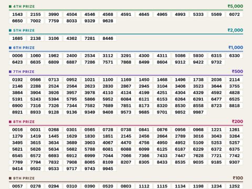
Task: Mark number 3264 in 8th prize
Action: (x=235, y=136)
